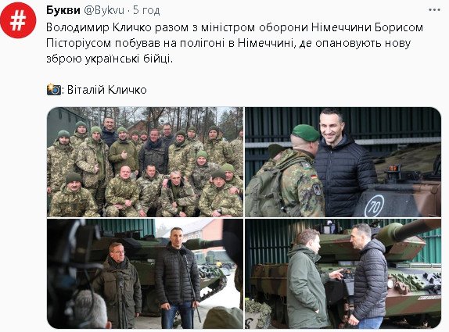449x332 pixels.
Task: Click the red hashtag profile avatar
Action: point(18,20)
